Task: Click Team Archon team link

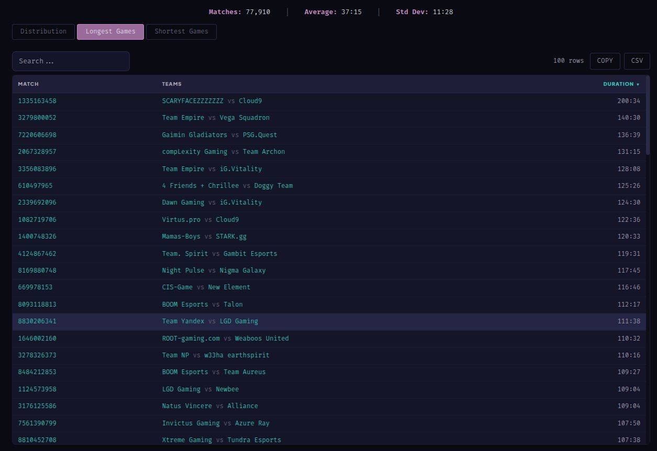Action: (x=264, y=152)
